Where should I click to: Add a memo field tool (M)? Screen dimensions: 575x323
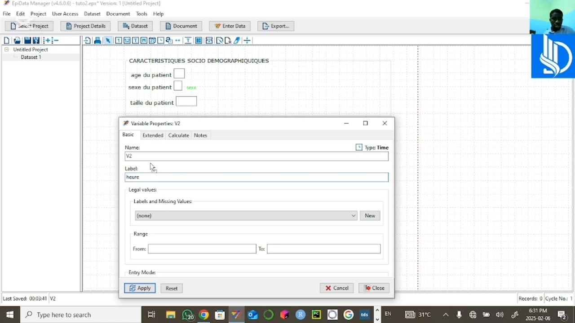tap(144, 40)
